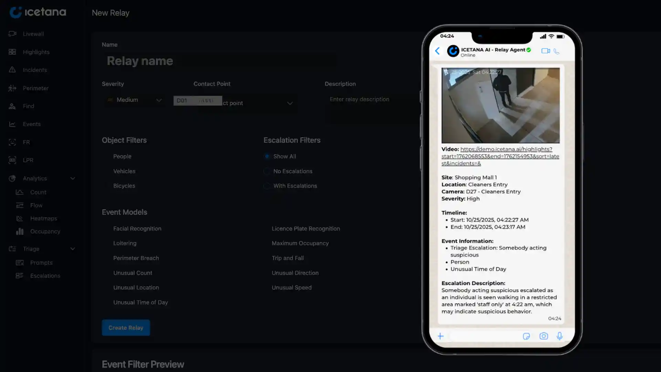Select the With Escalations radio option
Viewport: 661px width, 372px height.
coord(267,186)
